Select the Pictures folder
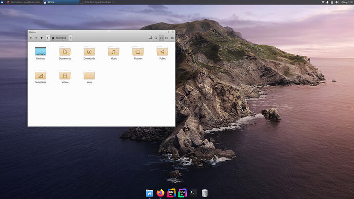Image resolution: width=354 pixels, height=199 pixels. click(x=138, y=53)
